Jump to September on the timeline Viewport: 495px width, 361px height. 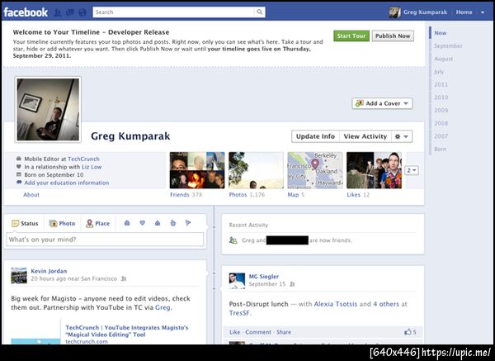point(448,45)
